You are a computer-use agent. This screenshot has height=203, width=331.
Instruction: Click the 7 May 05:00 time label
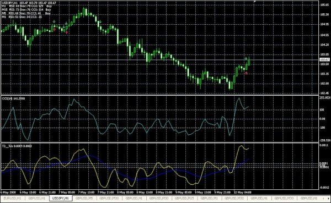pos(67,192)
